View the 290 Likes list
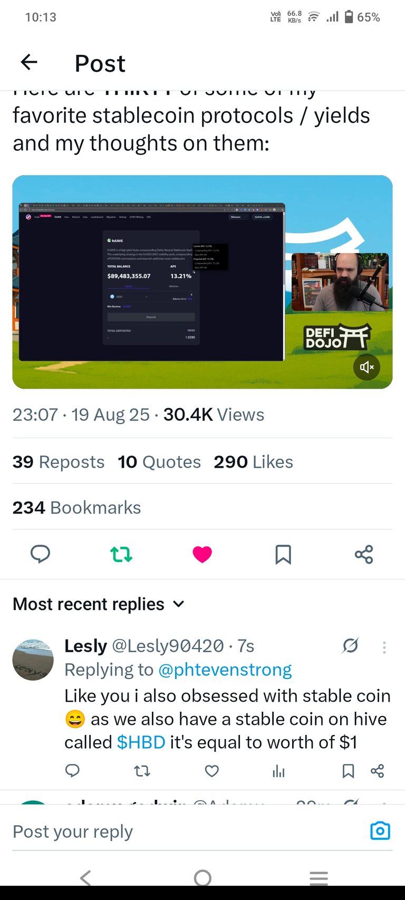Viewport: 405px width, 900px height. tap(253, 462)
